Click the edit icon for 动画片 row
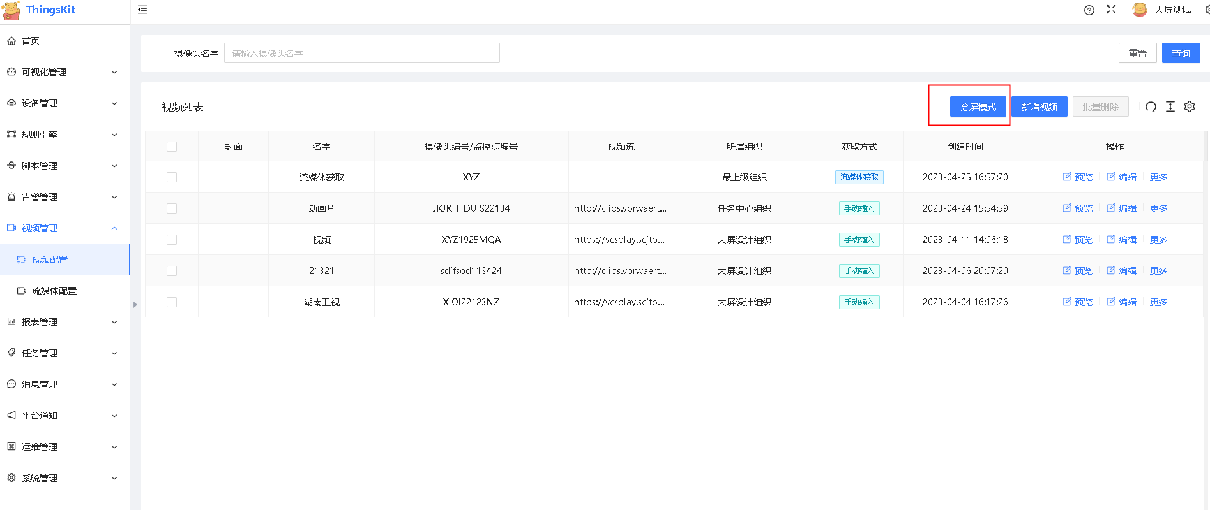 [x=1111, y=208]
